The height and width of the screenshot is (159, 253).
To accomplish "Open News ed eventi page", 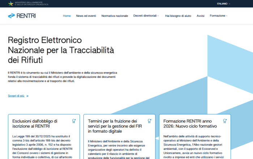I will (x=86, y=16).
